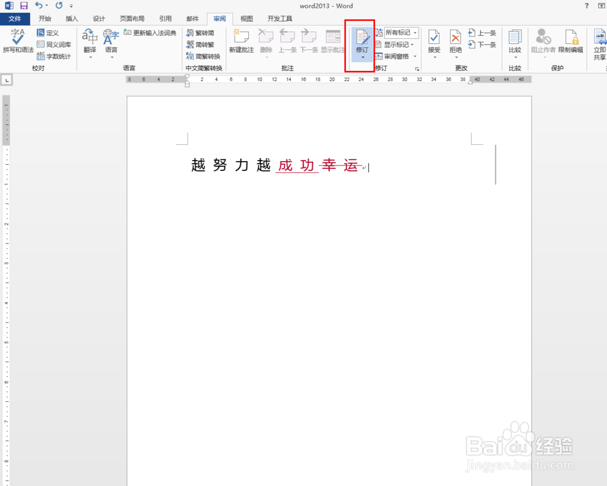Open the Undo history dropdown
Screen dimensions: 607x486
tap(47, 5)
